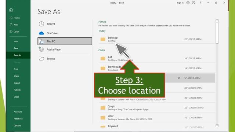Open the Home page in backstage
The height and width of the screenshot is (132, 235).
pyautogui.click(x=17, y=18)
